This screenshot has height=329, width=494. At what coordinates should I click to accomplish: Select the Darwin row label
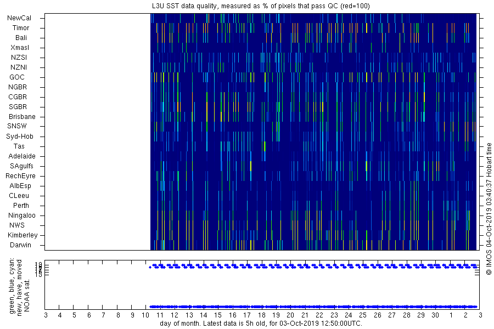[x=20, y=245]
